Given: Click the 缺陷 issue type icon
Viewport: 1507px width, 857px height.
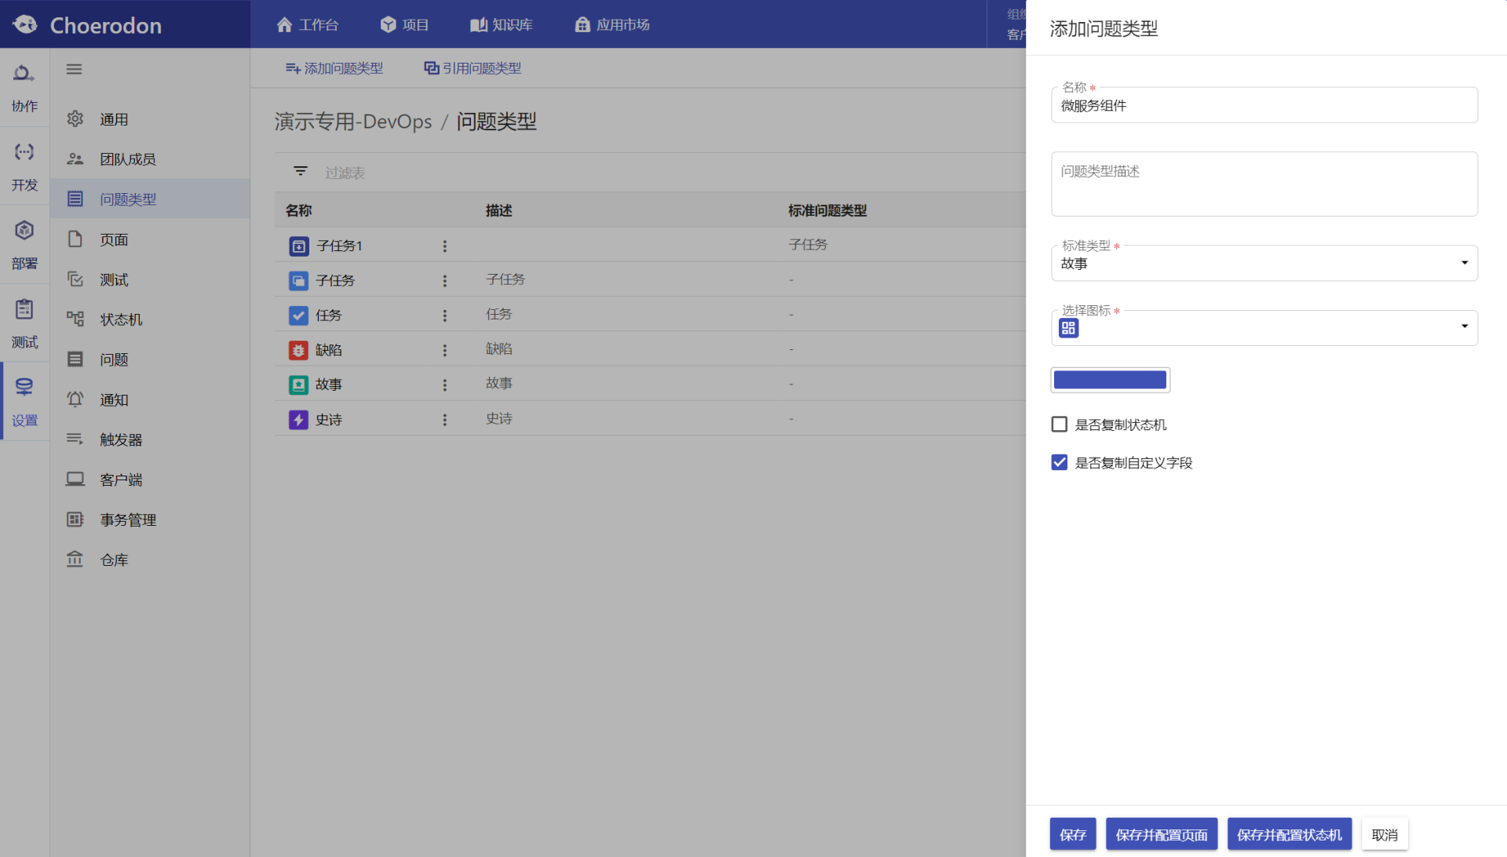Looking at the screenshot, I should 298,348.
